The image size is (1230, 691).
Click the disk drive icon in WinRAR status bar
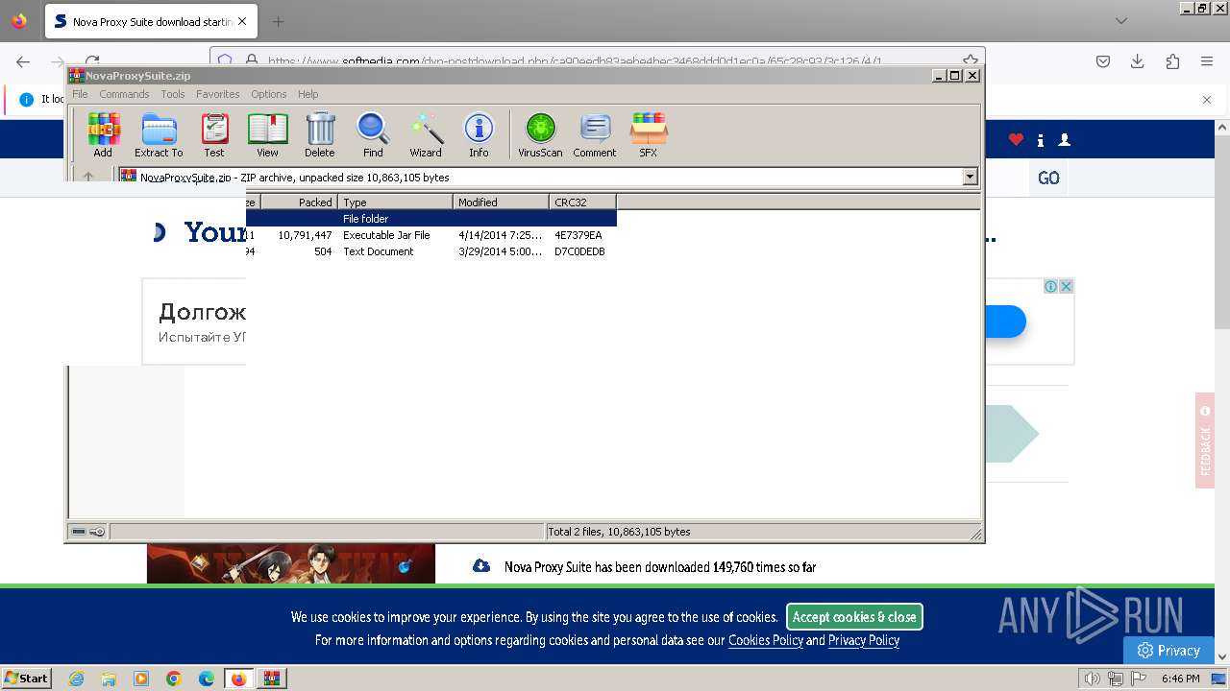click(79, 532)
